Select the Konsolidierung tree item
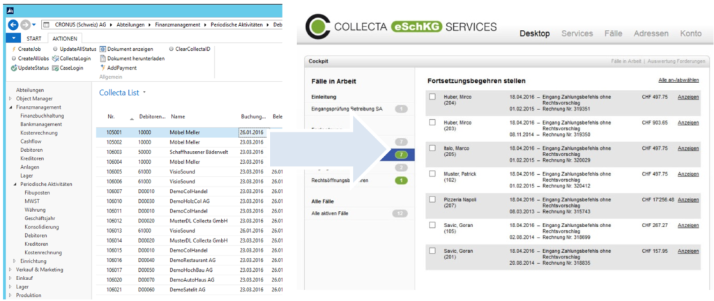 (x=42, y=227)
